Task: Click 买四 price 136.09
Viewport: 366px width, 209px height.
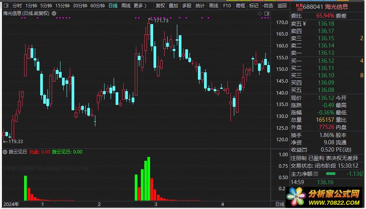Action: [326, 83]
